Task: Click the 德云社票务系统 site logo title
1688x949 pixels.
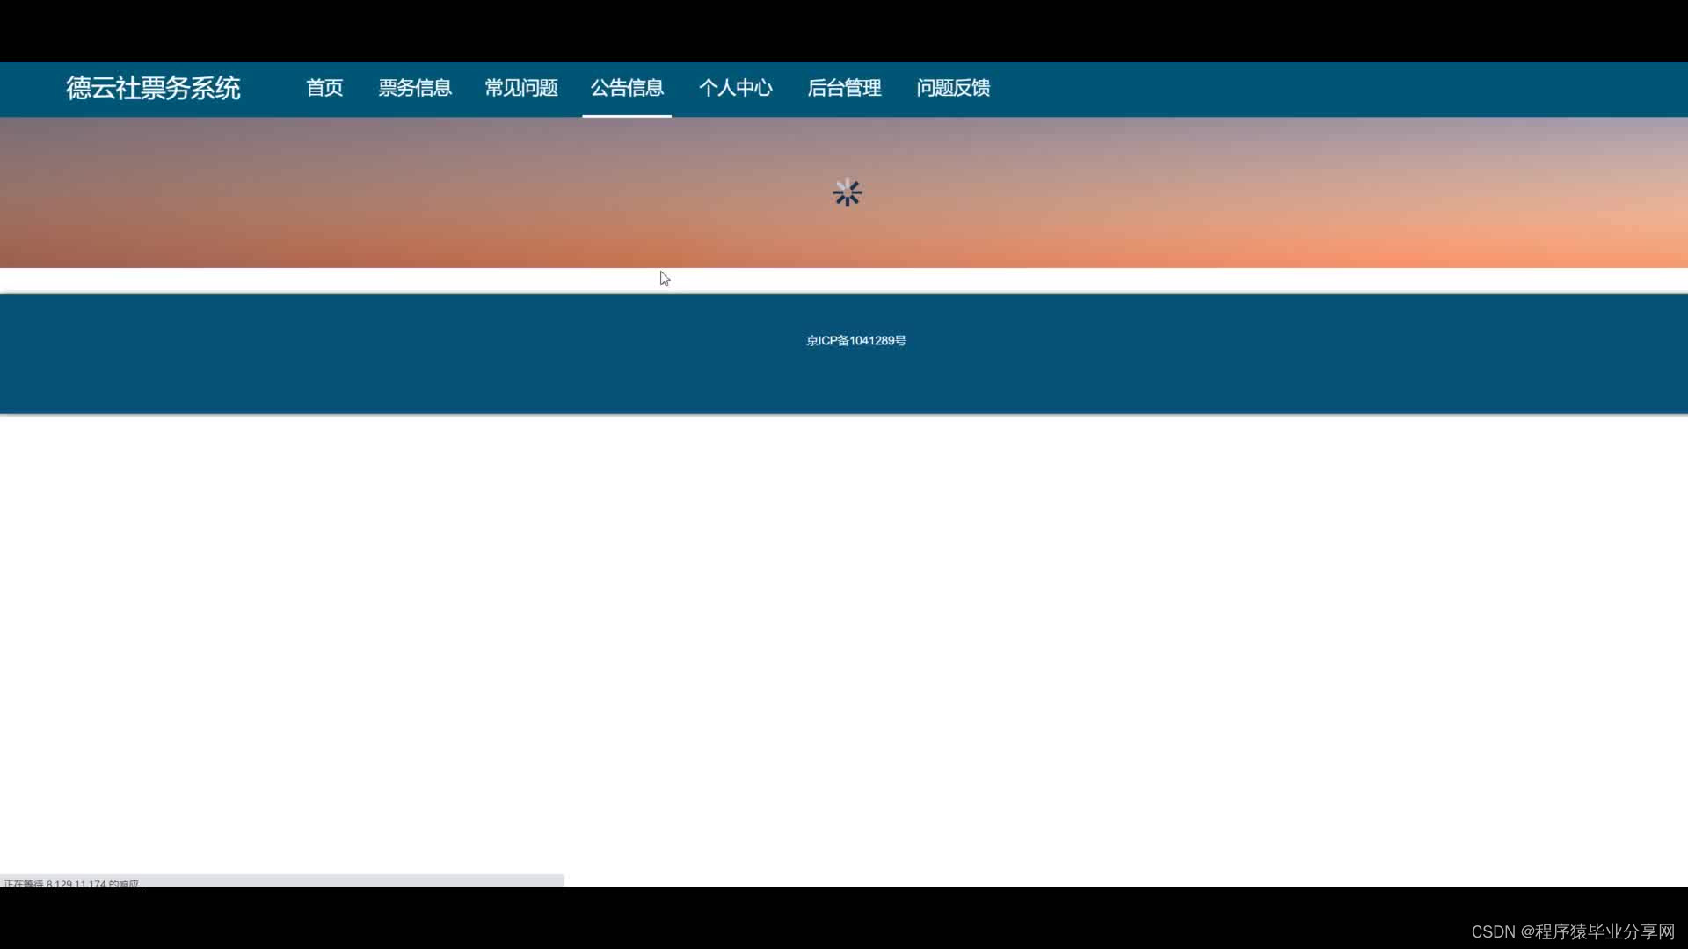Action: tap(153, 88)
